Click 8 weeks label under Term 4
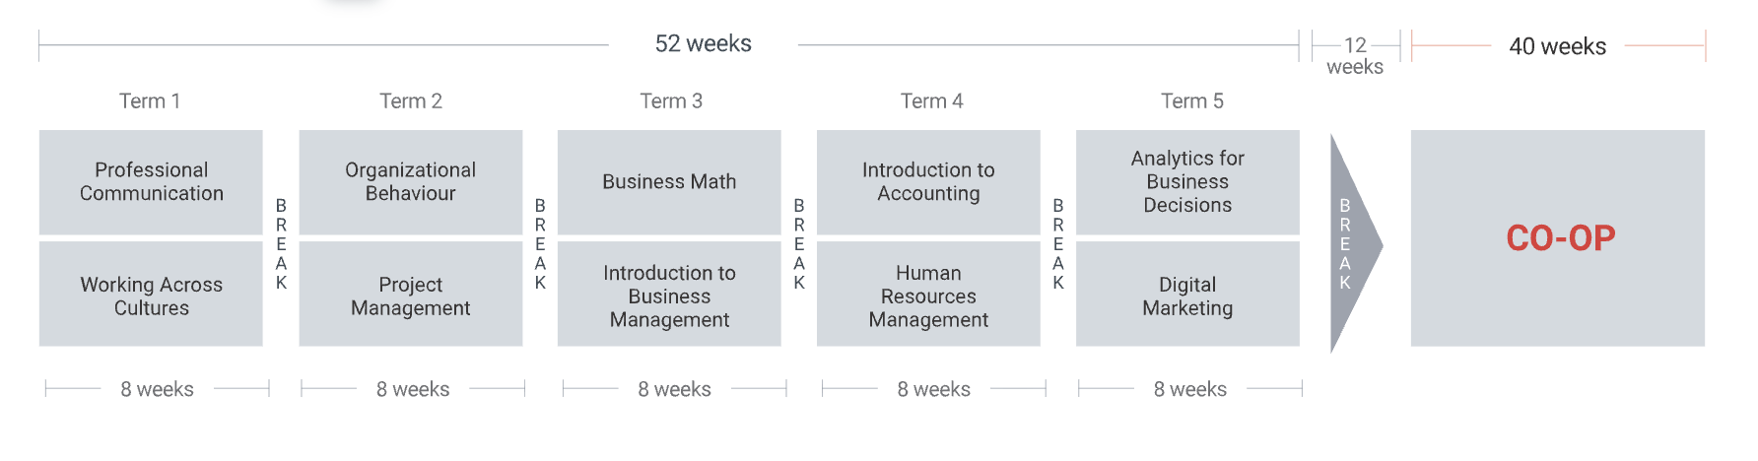 pyautogui.click(x=934, y=389)
